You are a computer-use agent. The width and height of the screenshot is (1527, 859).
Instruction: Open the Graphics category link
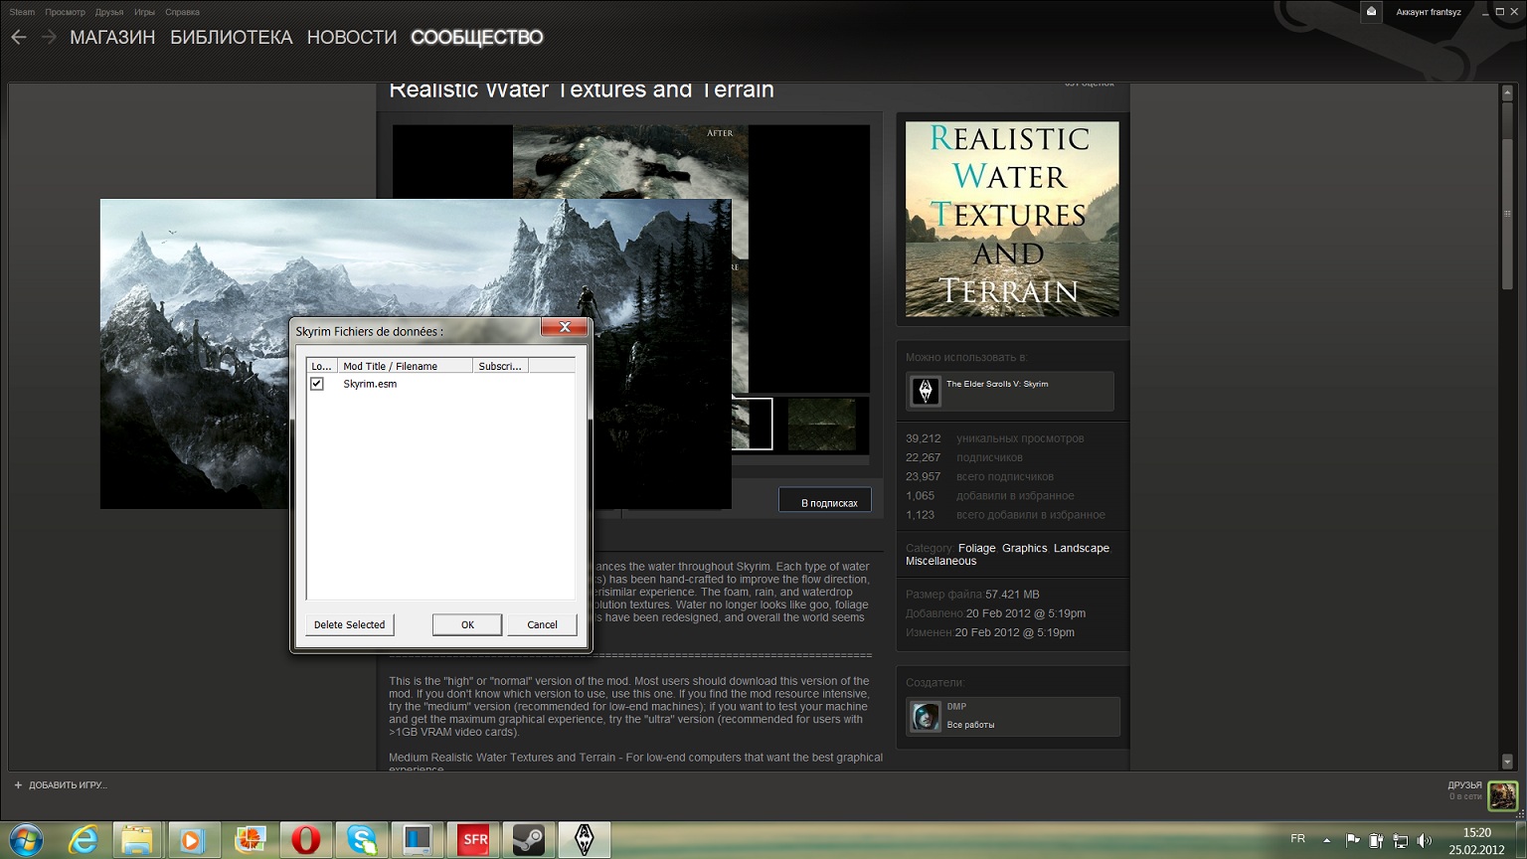(x=1025, y=549)
